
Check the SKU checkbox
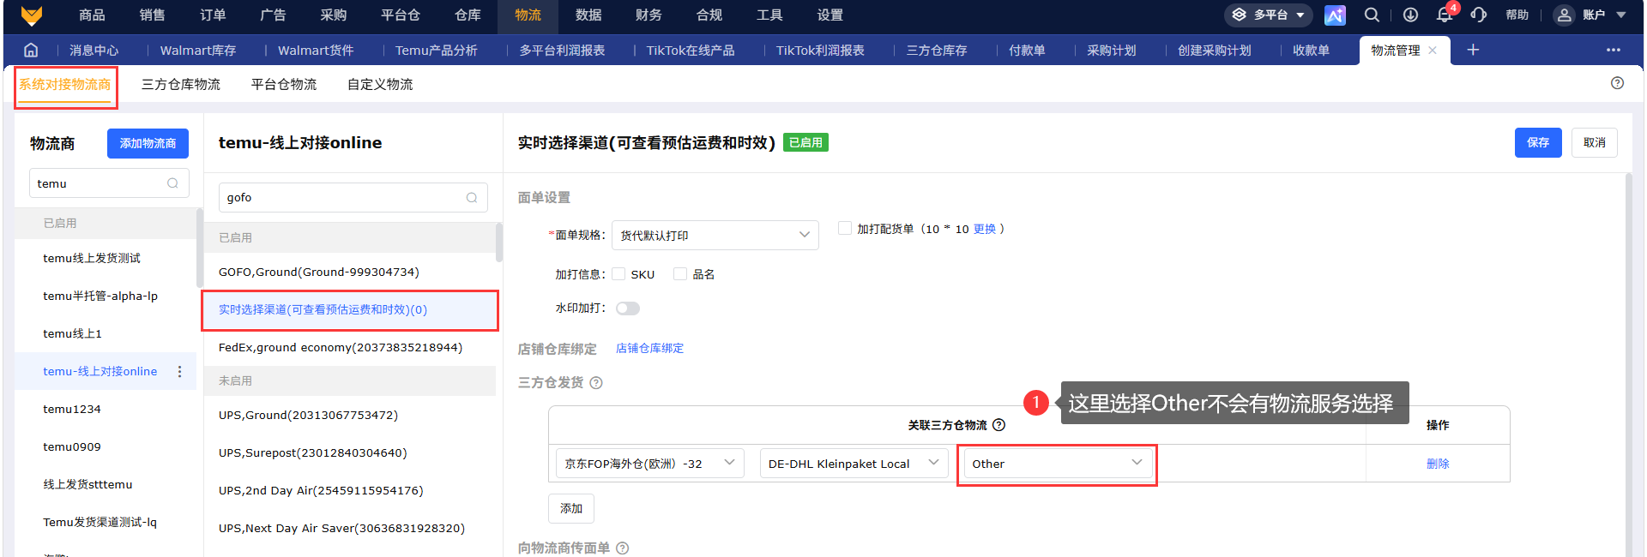[x=618, y=274]
